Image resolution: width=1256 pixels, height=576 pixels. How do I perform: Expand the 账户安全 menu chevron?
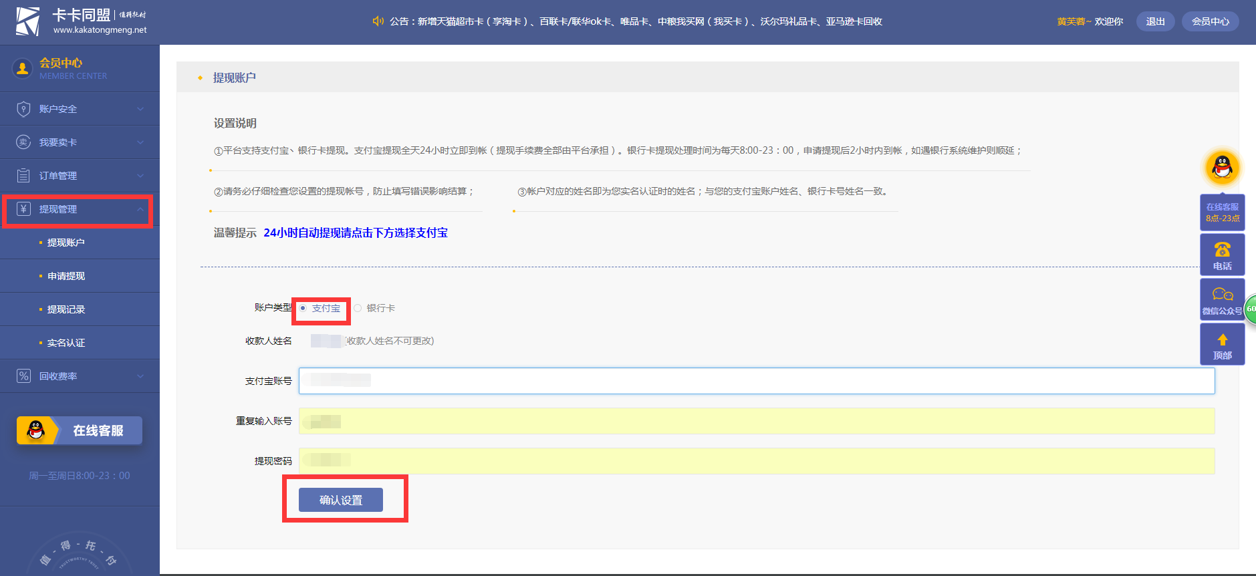pyautogui.click(x=140, y=109)
